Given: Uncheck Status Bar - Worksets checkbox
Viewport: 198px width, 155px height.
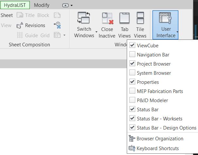Looking at the screenshot, I should coord(132,118).
